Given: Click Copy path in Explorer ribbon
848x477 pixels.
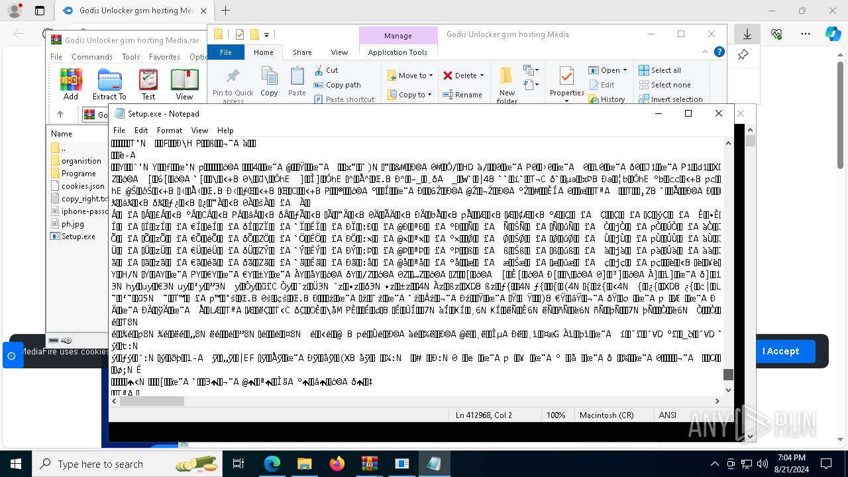Looking at the screenshot, I should (x=337, y=85).
